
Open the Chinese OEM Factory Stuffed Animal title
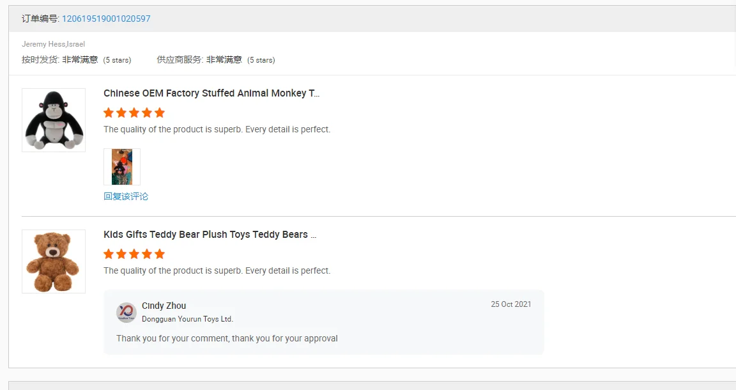pyautogui.click(x=211, y=93)
